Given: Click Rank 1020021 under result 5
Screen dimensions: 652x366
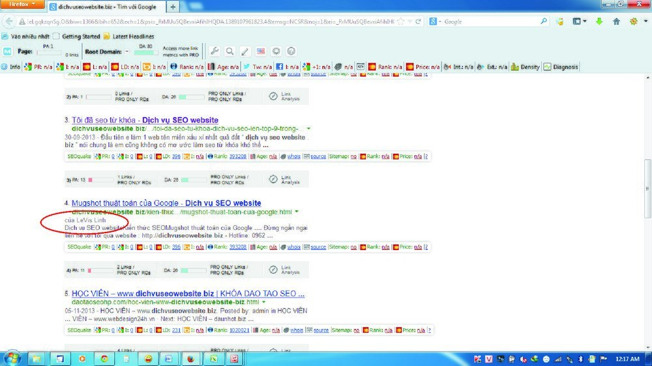Looking at the screenshot, I should coord(239,330).
